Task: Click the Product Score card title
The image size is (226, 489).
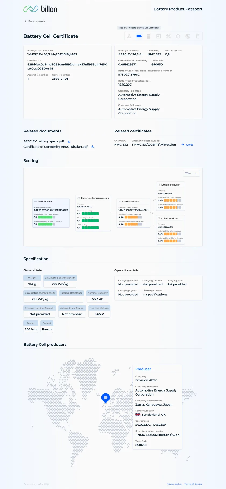Action: (45, 201)
